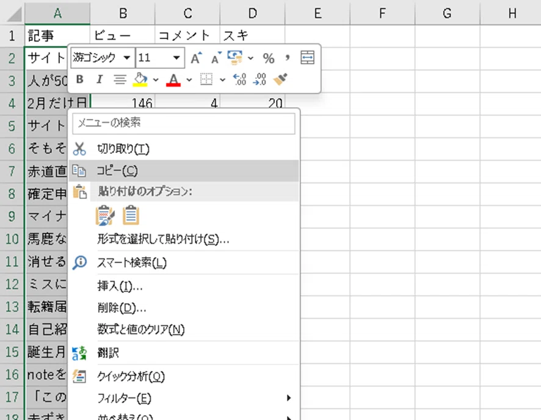
Task: Choose 挿入(I)... from context menu
Action: [x=184, y=286]
